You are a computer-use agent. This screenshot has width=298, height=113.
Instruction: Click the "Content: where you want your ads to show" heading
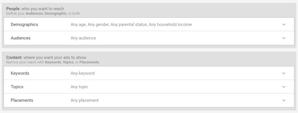point(46,57)
